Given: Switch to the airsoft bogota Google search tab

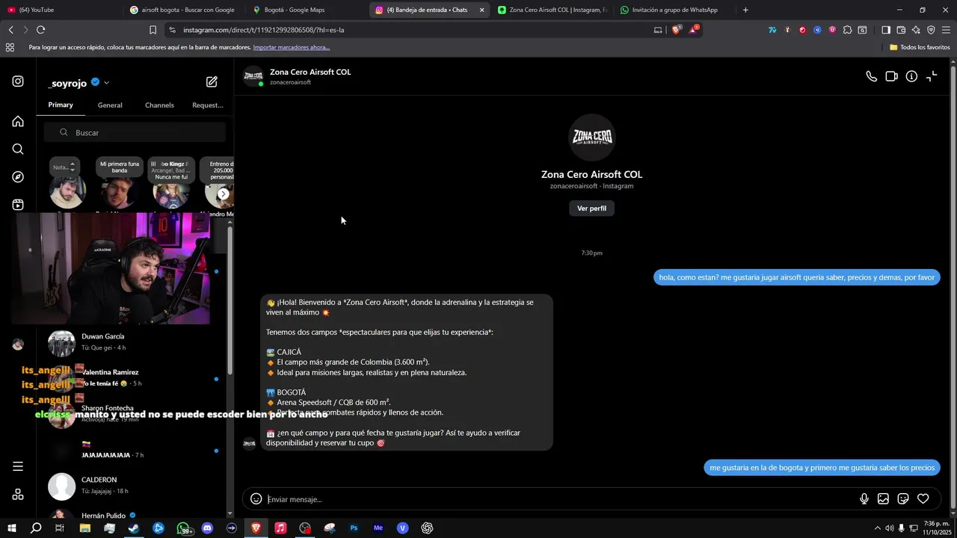Looking at the screenshot, I should coord(184,10).
